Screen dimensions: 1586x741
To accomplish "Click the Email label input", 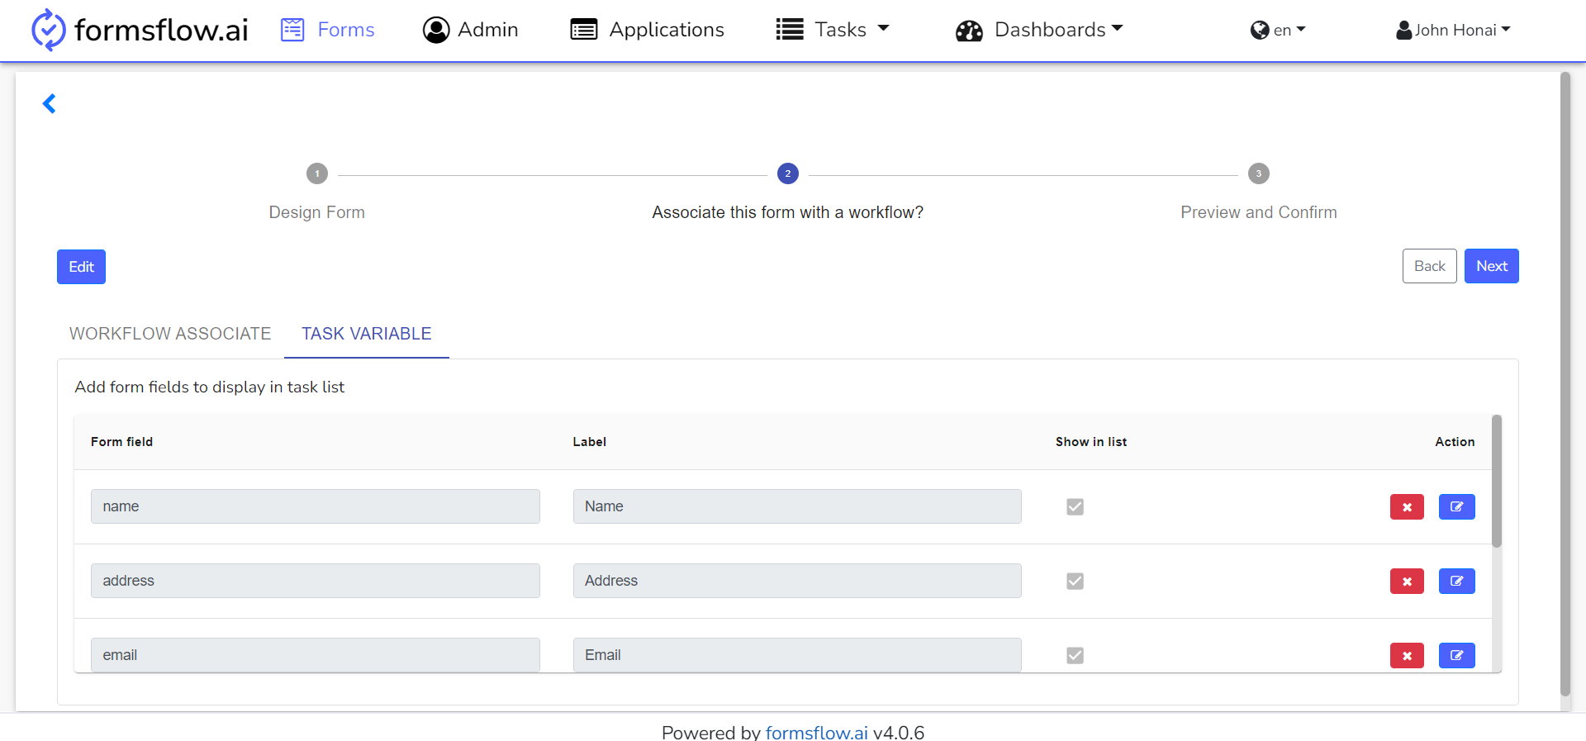I will pos(797,655).
